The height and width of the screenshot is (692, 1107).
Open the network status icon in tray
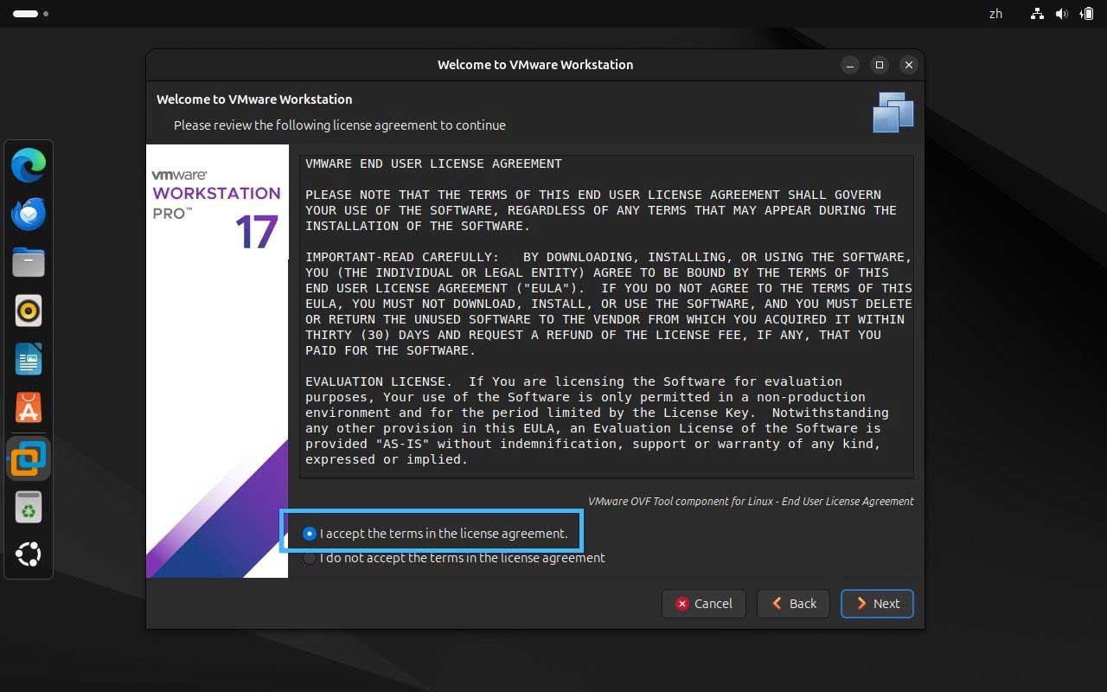[x=1037, y=14]
